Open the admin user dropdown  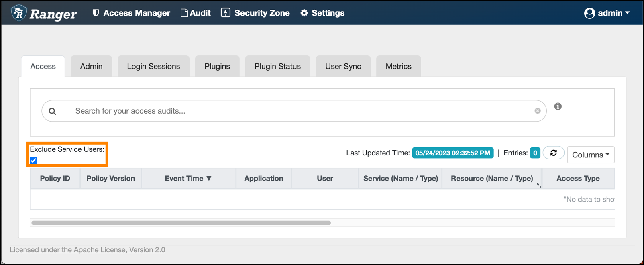pos(607,13)
